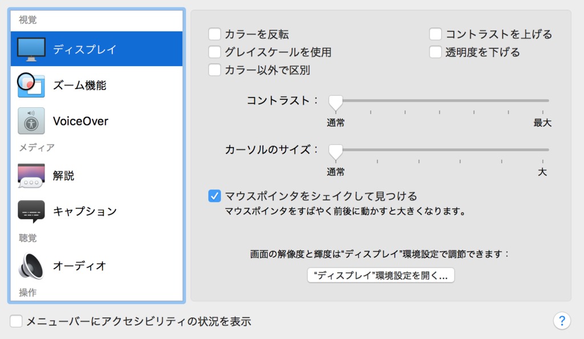The width and height of the screenshot is (584, 339).
Task: Enable グレイスケールを使用 checkbox
Action: 214,52
